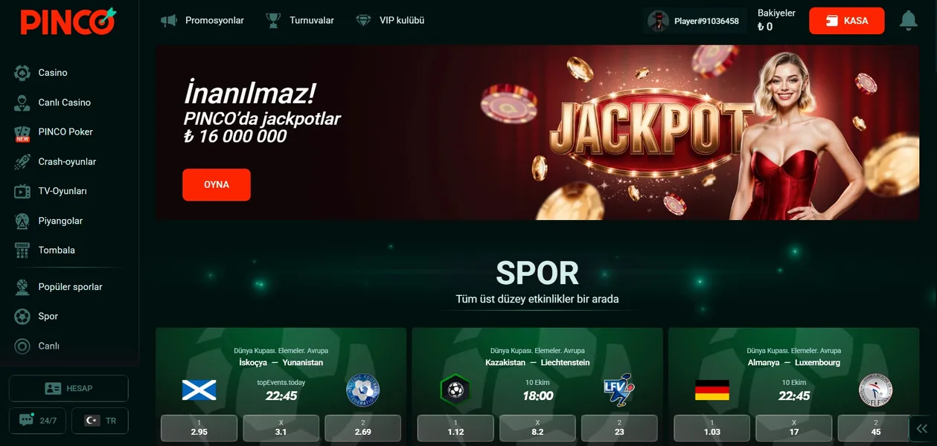937x446 pixels.
Task: Open player profile Player#91036458
Action: [694, 21]
